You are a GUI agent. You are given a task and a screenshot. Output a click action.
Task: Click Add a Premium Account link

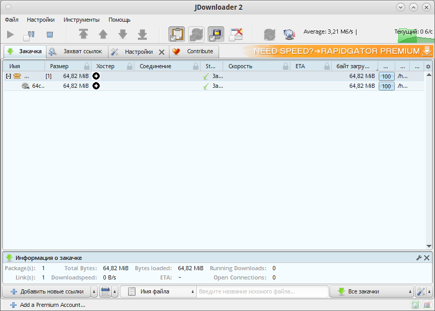pos(48,305)
